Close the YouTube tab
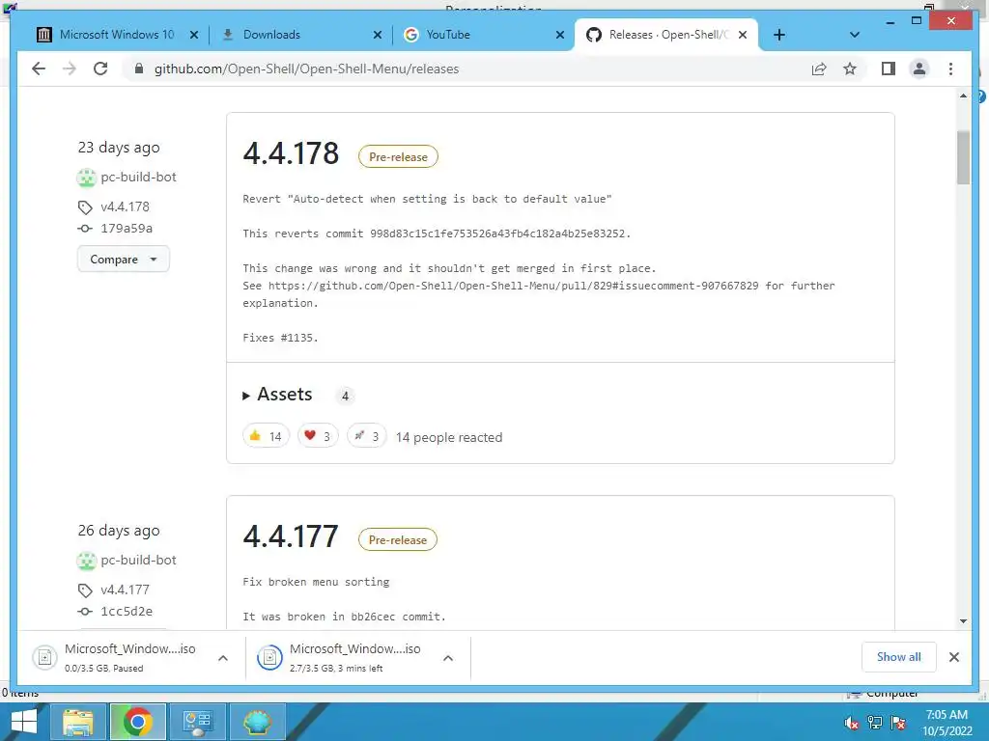The height and width of the screenshot is (741, 989). pos(559,35)
